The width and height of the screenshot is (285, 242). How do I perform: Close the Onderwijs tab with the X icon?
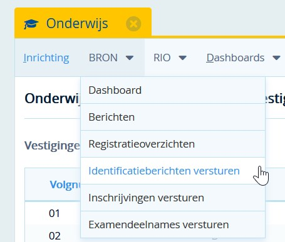133,24
